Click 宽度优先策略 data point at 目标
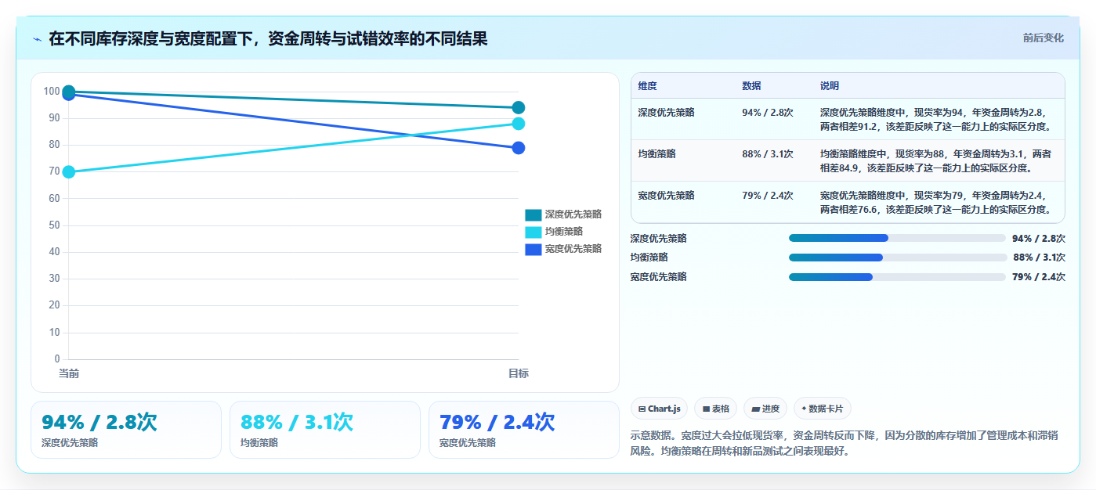 pyautogui.click(x=519, y=148)
